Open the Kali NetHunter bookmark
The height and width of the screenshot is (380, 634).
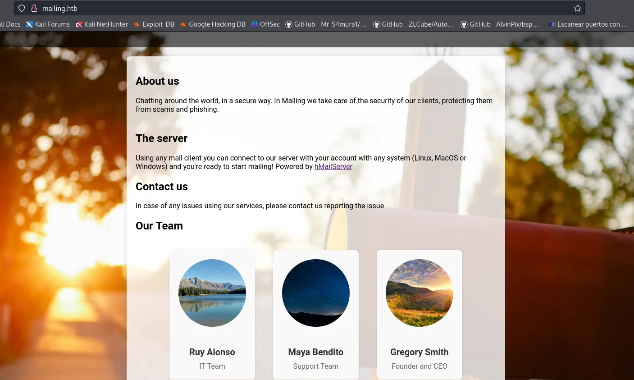[x=102, y=24]
